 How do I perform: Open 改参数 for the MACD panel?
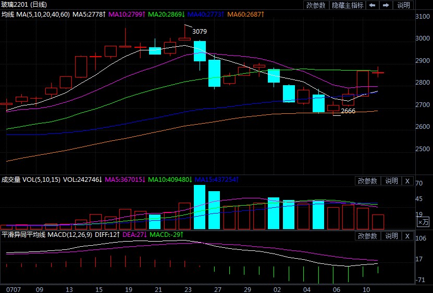click(367, 236)
